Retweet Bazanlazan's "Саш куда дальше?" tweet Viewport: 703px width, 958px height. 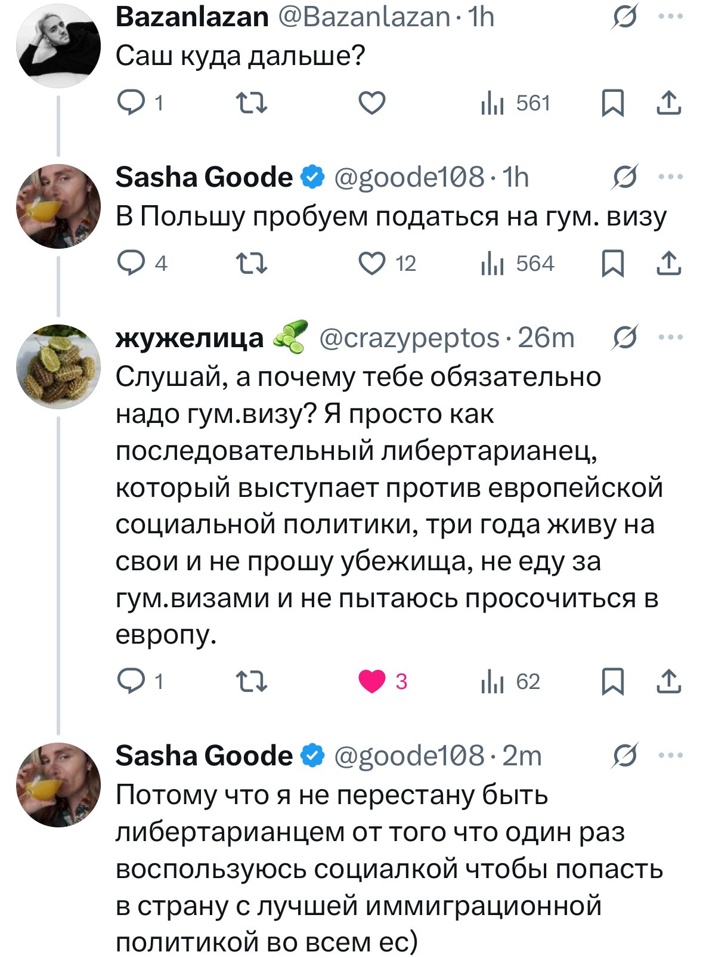click(252, 104)
